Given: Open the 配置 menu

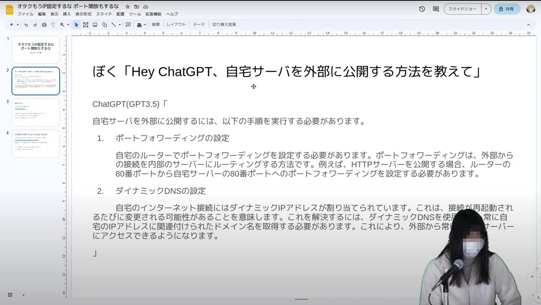Looking at the screenshot, I should 120,14.
